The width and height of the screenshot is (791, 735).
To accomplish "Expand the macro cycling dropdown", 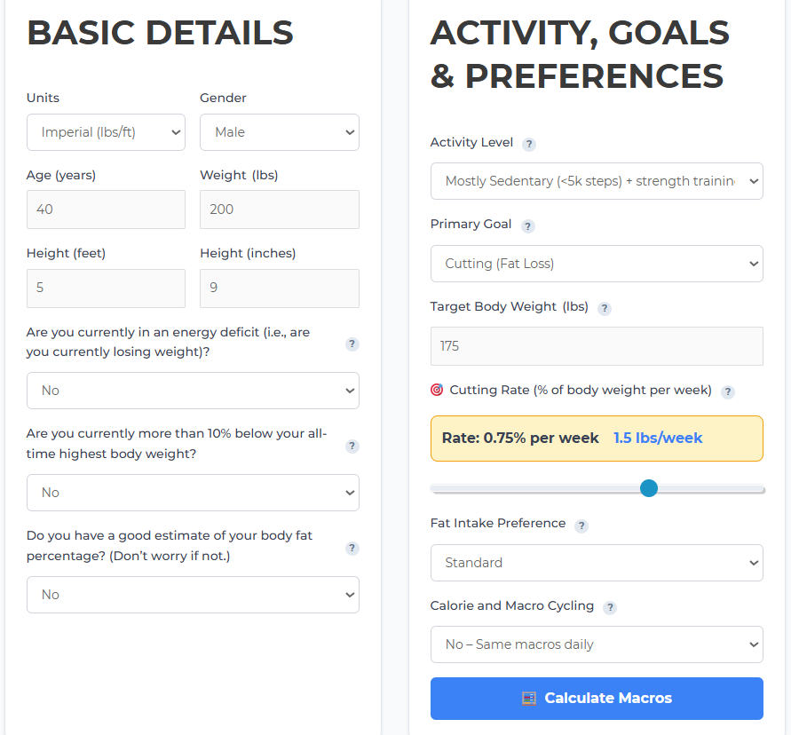I will click(x=597, y=644).
